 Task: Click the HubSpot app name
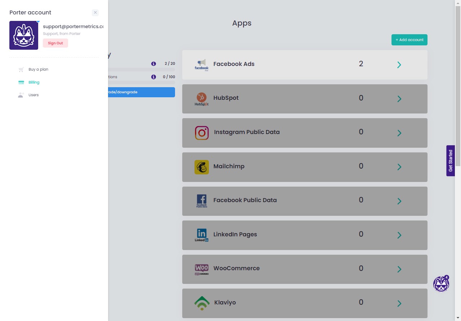226,98
